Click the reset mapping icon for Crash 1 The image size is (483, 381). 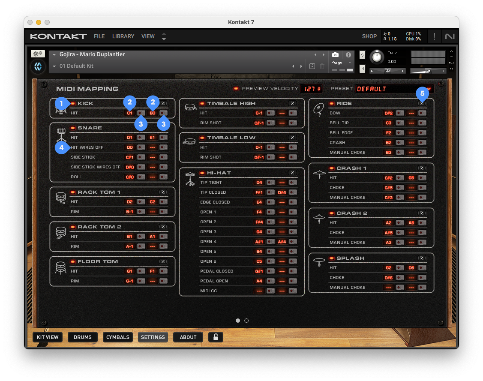(422, 168)
